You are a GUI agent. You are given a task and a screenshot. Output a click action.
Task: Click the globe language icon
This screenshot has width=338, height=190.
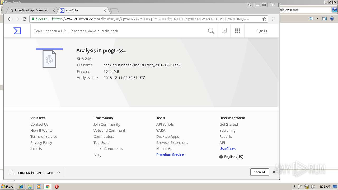[x=221, y=157]
